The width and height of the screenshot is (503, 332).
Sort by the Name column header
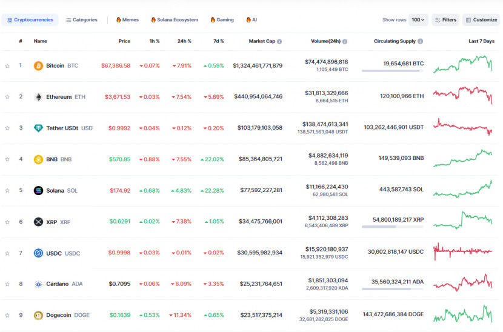coord(41,41)
